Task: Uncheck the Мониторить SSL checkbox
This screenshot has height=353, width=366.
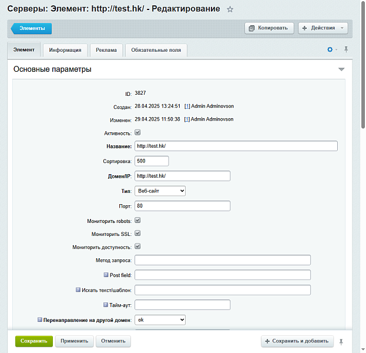Action: 137,233
